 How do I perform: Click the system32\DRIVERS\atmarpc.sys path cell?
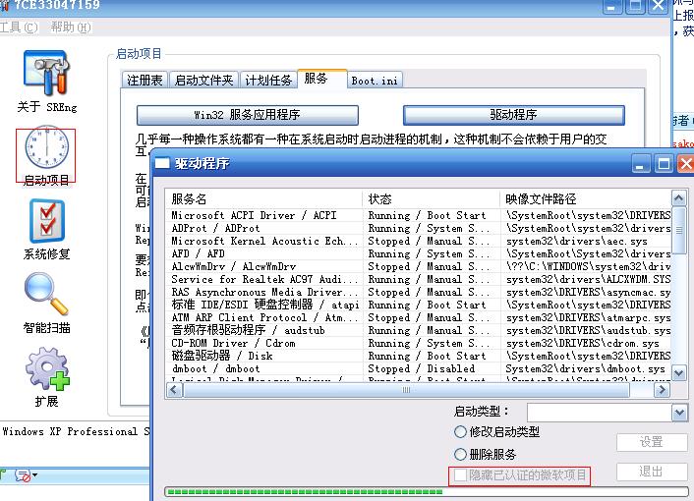point(588,318)
